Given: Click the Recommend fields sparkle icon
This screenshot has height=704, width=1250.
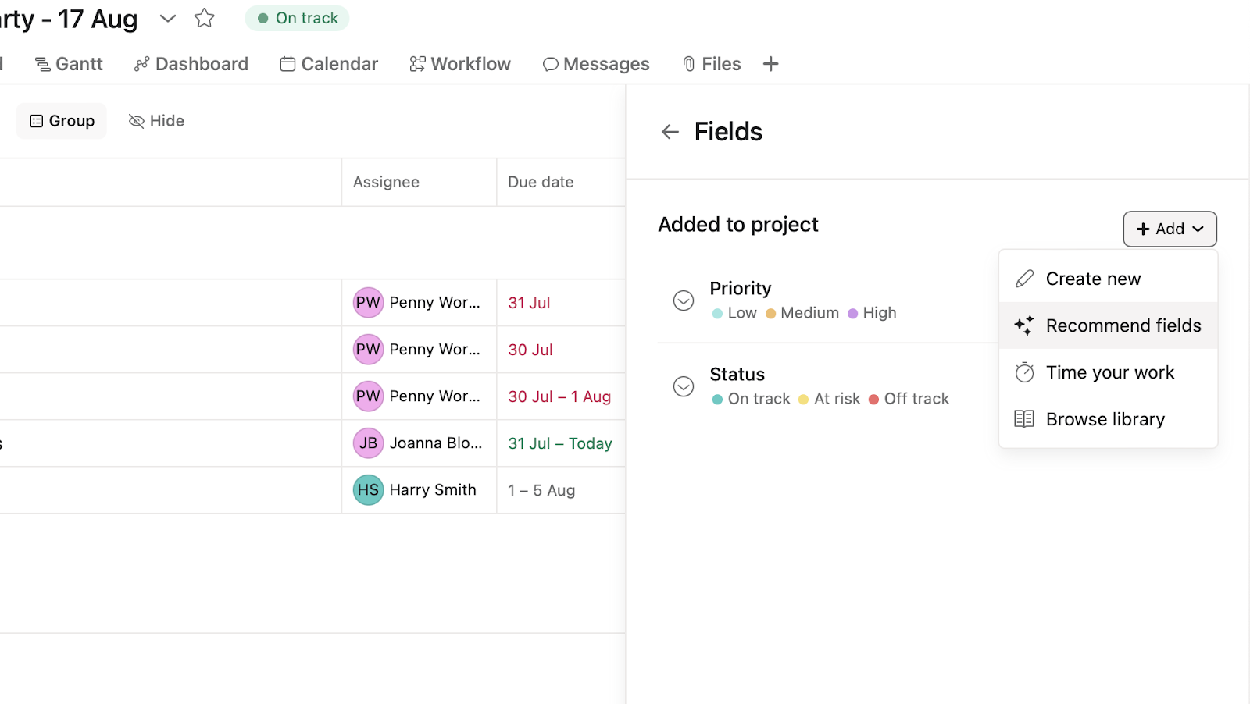Looking at the screenshot, I should click(1024, 325).
